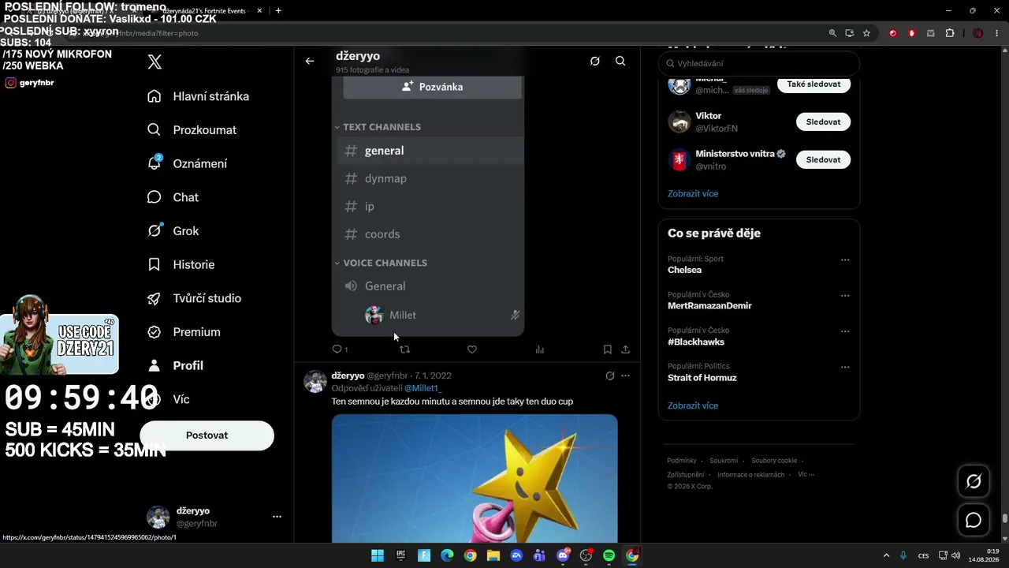Follow Viktor with Sledovat button
This screenshot has height=568, width=1009.
tap(823, 122)
